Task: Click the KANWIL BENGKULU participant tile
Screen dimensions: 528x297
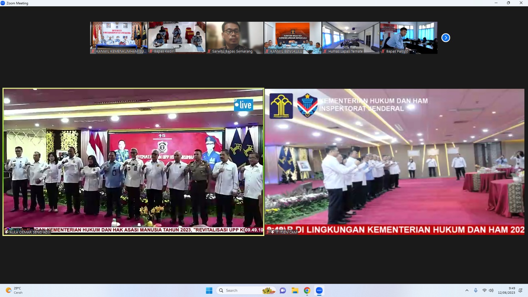Action: tap(293, 37)
